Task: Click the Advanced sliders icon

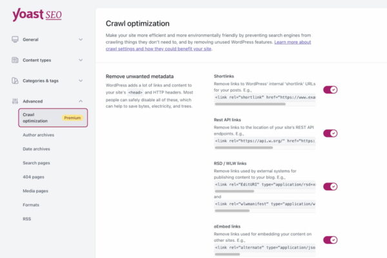Action: (15, 101)
